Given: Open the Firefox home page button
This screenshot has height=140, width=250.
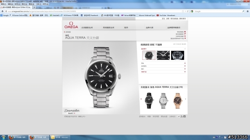Looking at the screenshot, I should click(248, 11).
